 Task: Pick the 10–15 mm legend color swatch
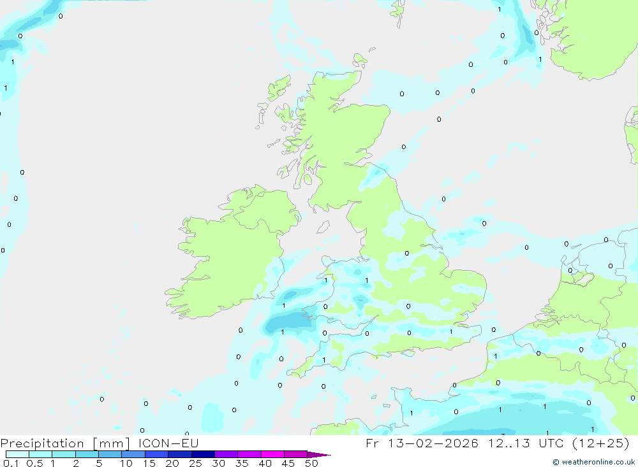133,454
